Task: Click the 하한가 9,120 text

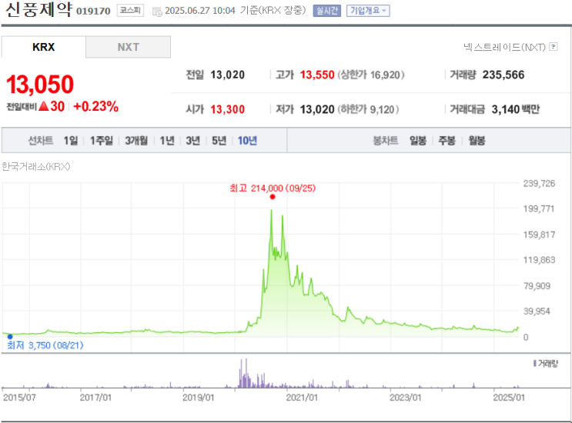Action: 368,109
